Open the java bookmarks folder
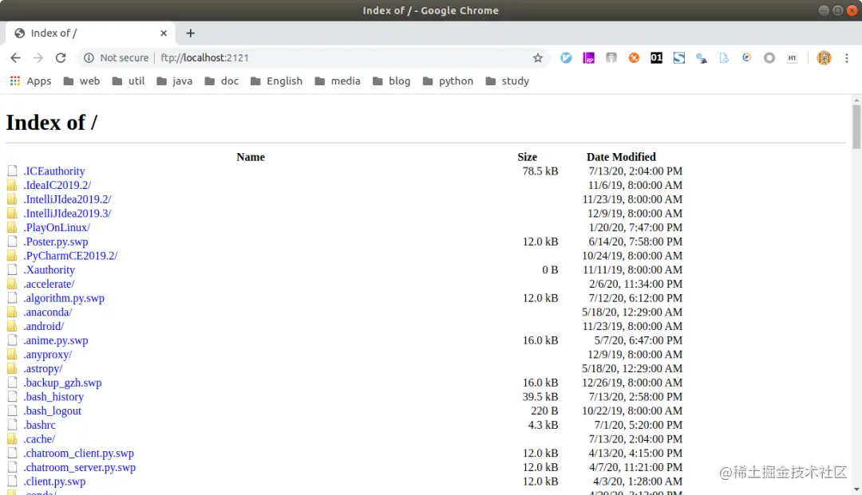The width and height of the screenshot is (862, 495). [174, 81]
